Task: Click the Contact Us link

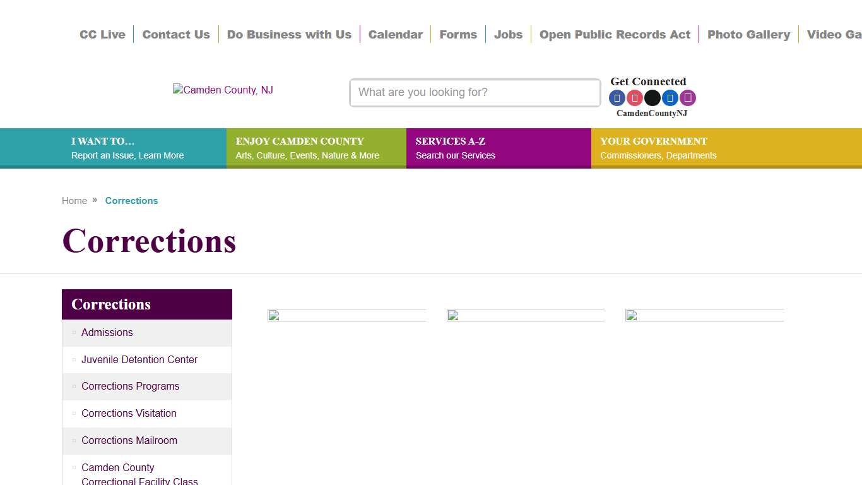Action: pyautogui.click(x=175, y=35)
